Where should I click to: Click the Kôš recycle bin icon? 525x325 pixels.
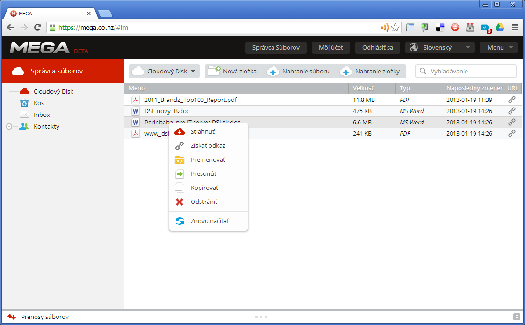24,103
